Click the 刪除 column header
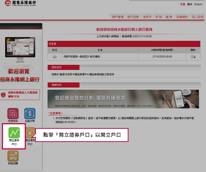206x172 pixels. point(193,50)
